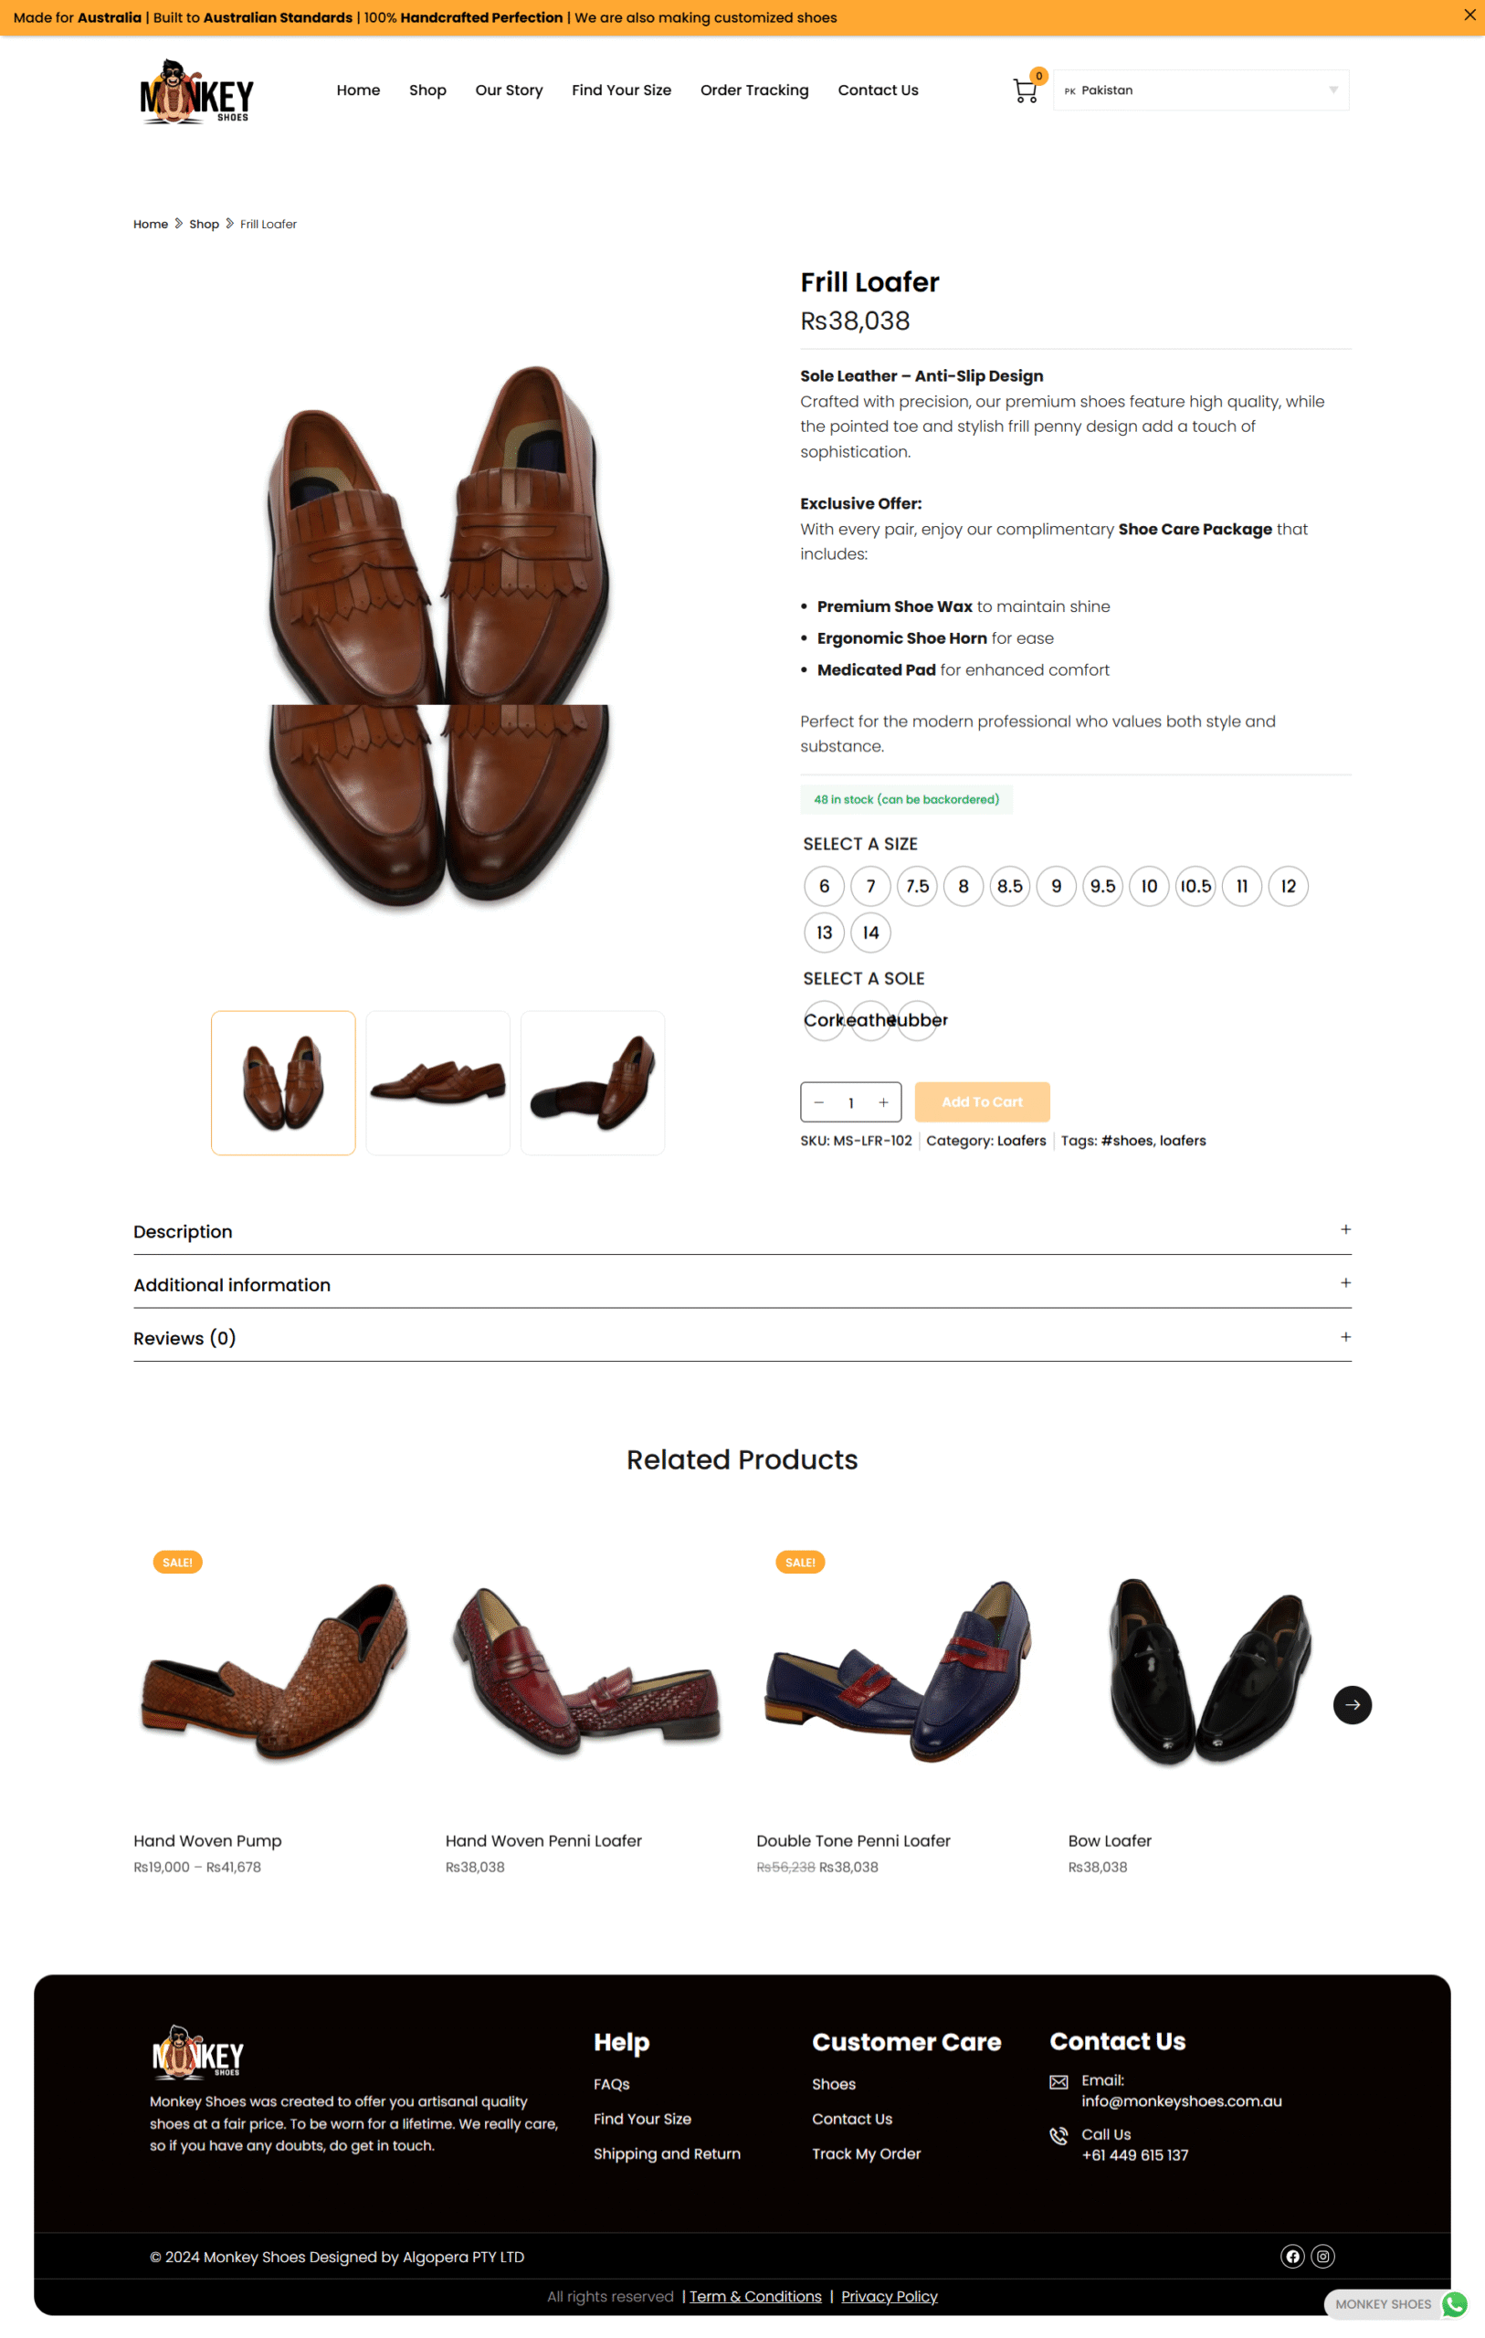Click the next arrow in Related Products
This screenshot has width=1485, height=2338.
pyautogui.click(x=1352, y=1704)
